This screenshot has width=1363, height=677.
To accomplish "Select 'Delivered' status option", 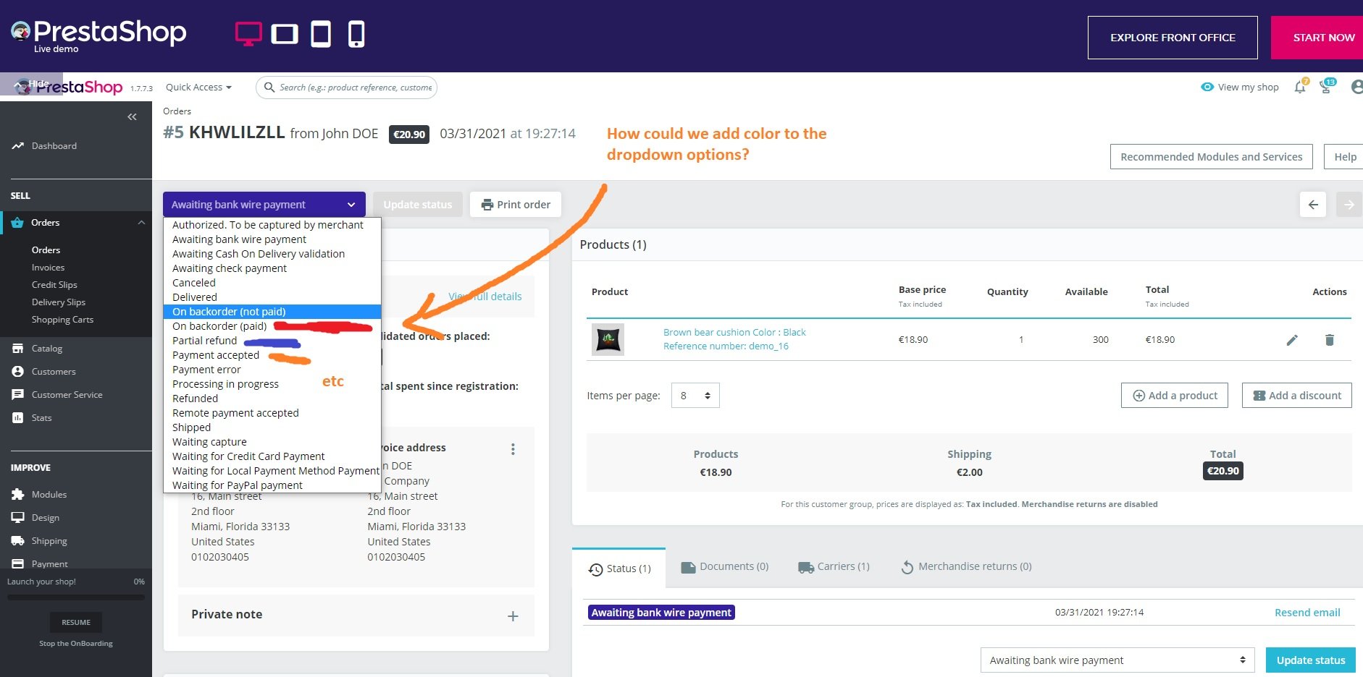I will coord(272,297).
